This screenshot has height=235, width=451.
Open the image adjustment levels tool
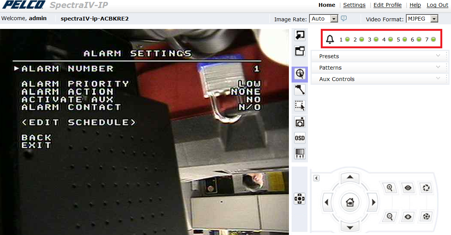(300, 153)
